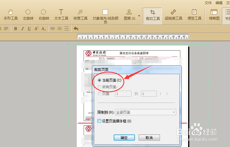This screenshot has width=230, height=147.
Task: Cancel the dialog with 取消
Action: [149, 138]
